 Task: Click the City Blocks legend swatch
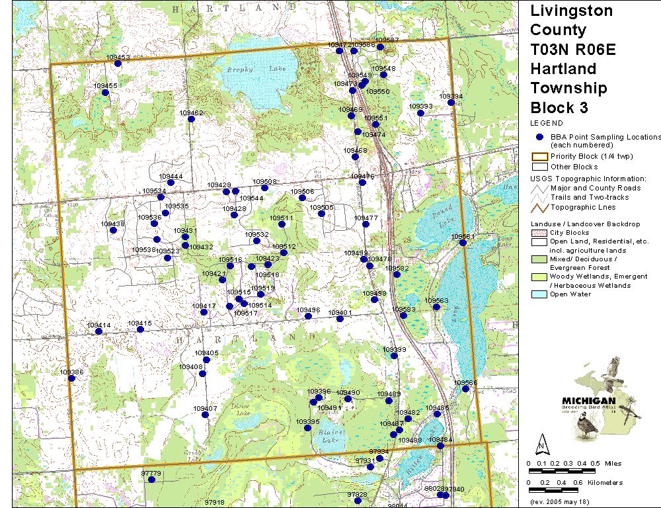pyautogui.click(x=540, y=233)
